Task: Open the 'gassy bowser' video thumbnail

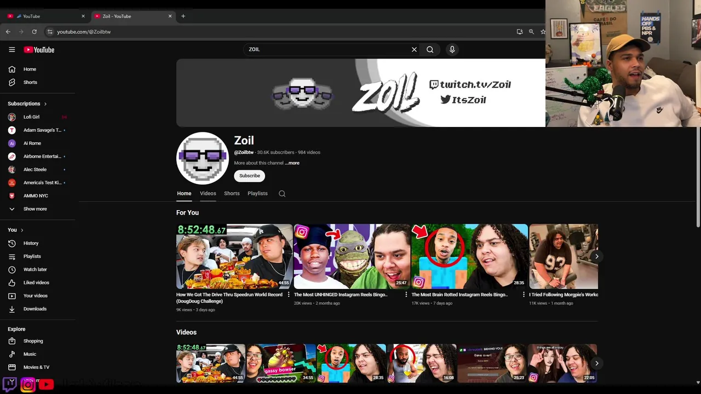Action: [x=281, y=363]
